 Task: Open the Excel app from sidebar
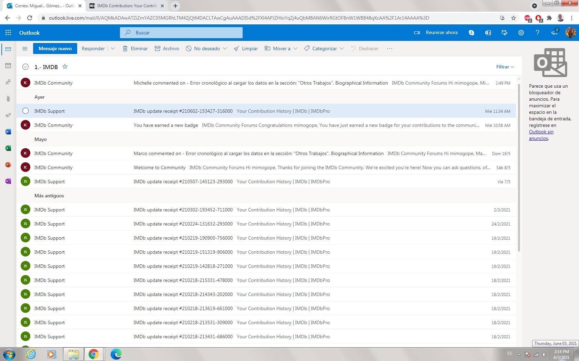pos(8,148)
